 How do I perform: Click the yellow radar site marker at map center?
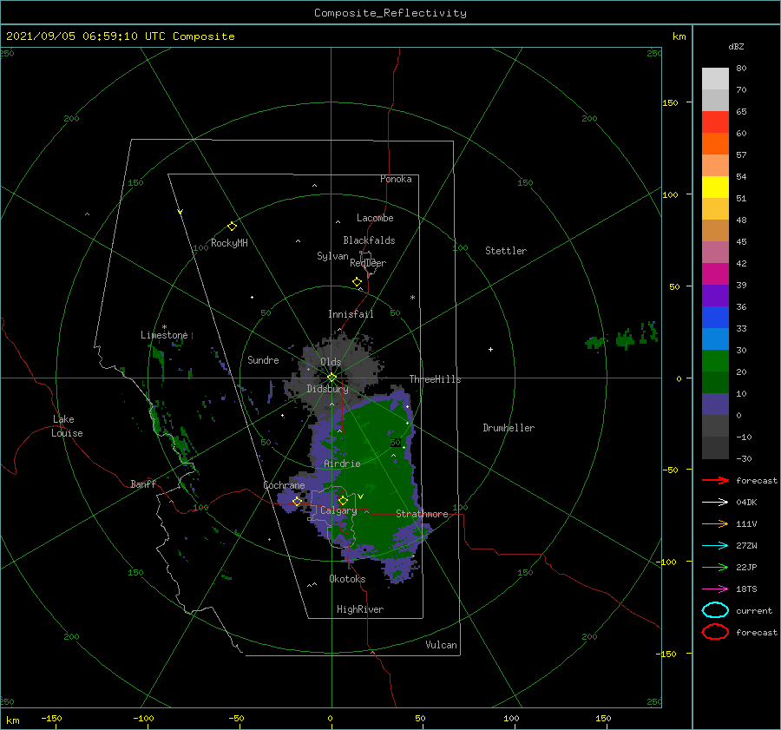[331, 378]
